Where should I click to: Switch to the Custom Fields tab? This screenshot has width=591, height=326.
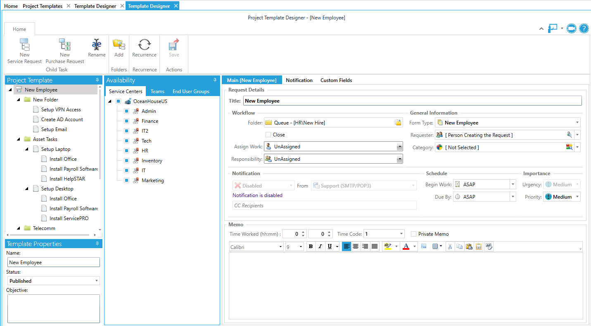[336, 80]
